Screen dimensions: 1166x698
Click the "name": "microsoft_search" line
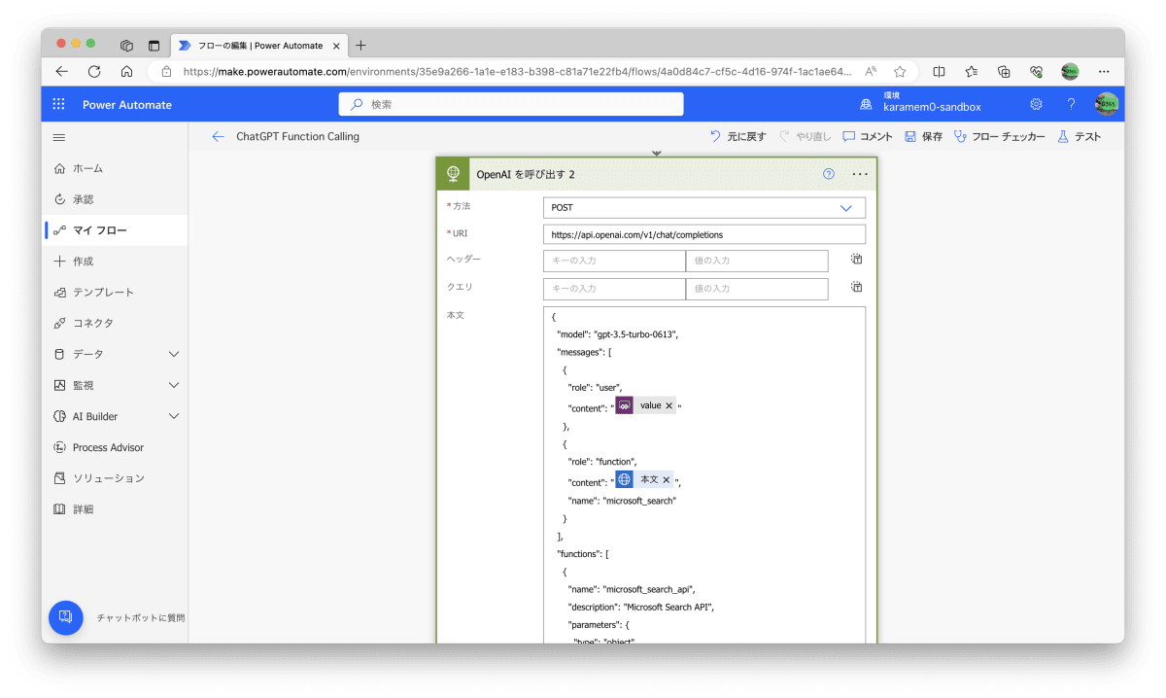coord(622,501)
